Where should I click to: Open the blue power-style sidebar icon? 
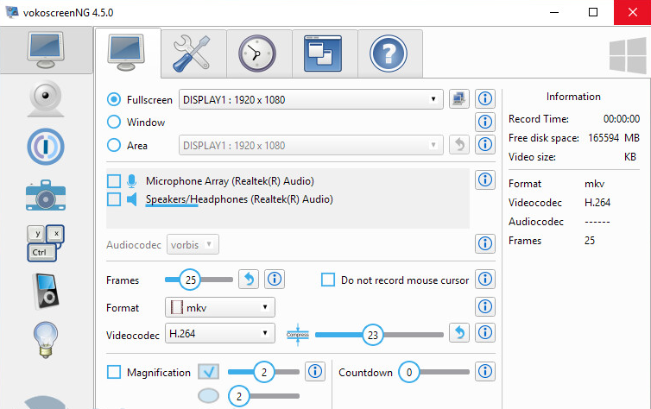coord(46,147)
